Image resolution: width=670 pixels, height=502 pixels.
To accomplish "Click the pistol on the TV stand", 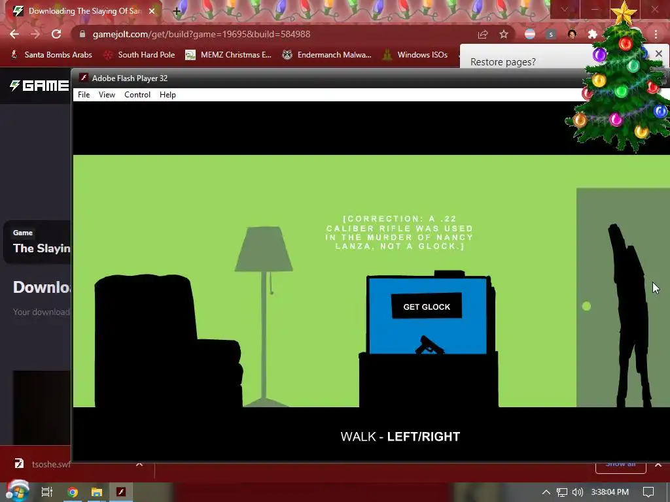I will click(x=429, y=345).
